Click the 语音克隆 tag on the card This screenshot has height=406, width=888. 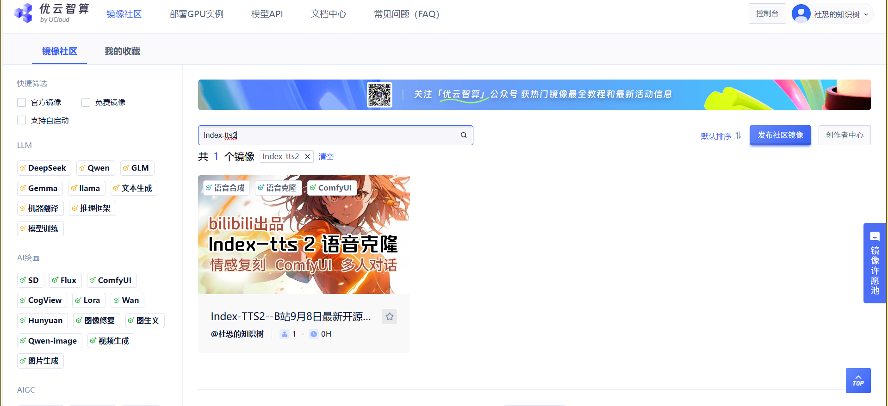[279, 188]
